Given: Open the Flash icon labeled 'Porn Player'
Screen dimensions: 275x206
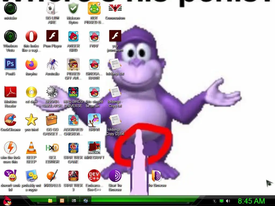Looking at the screenshot, I should (x=52, y=36).
